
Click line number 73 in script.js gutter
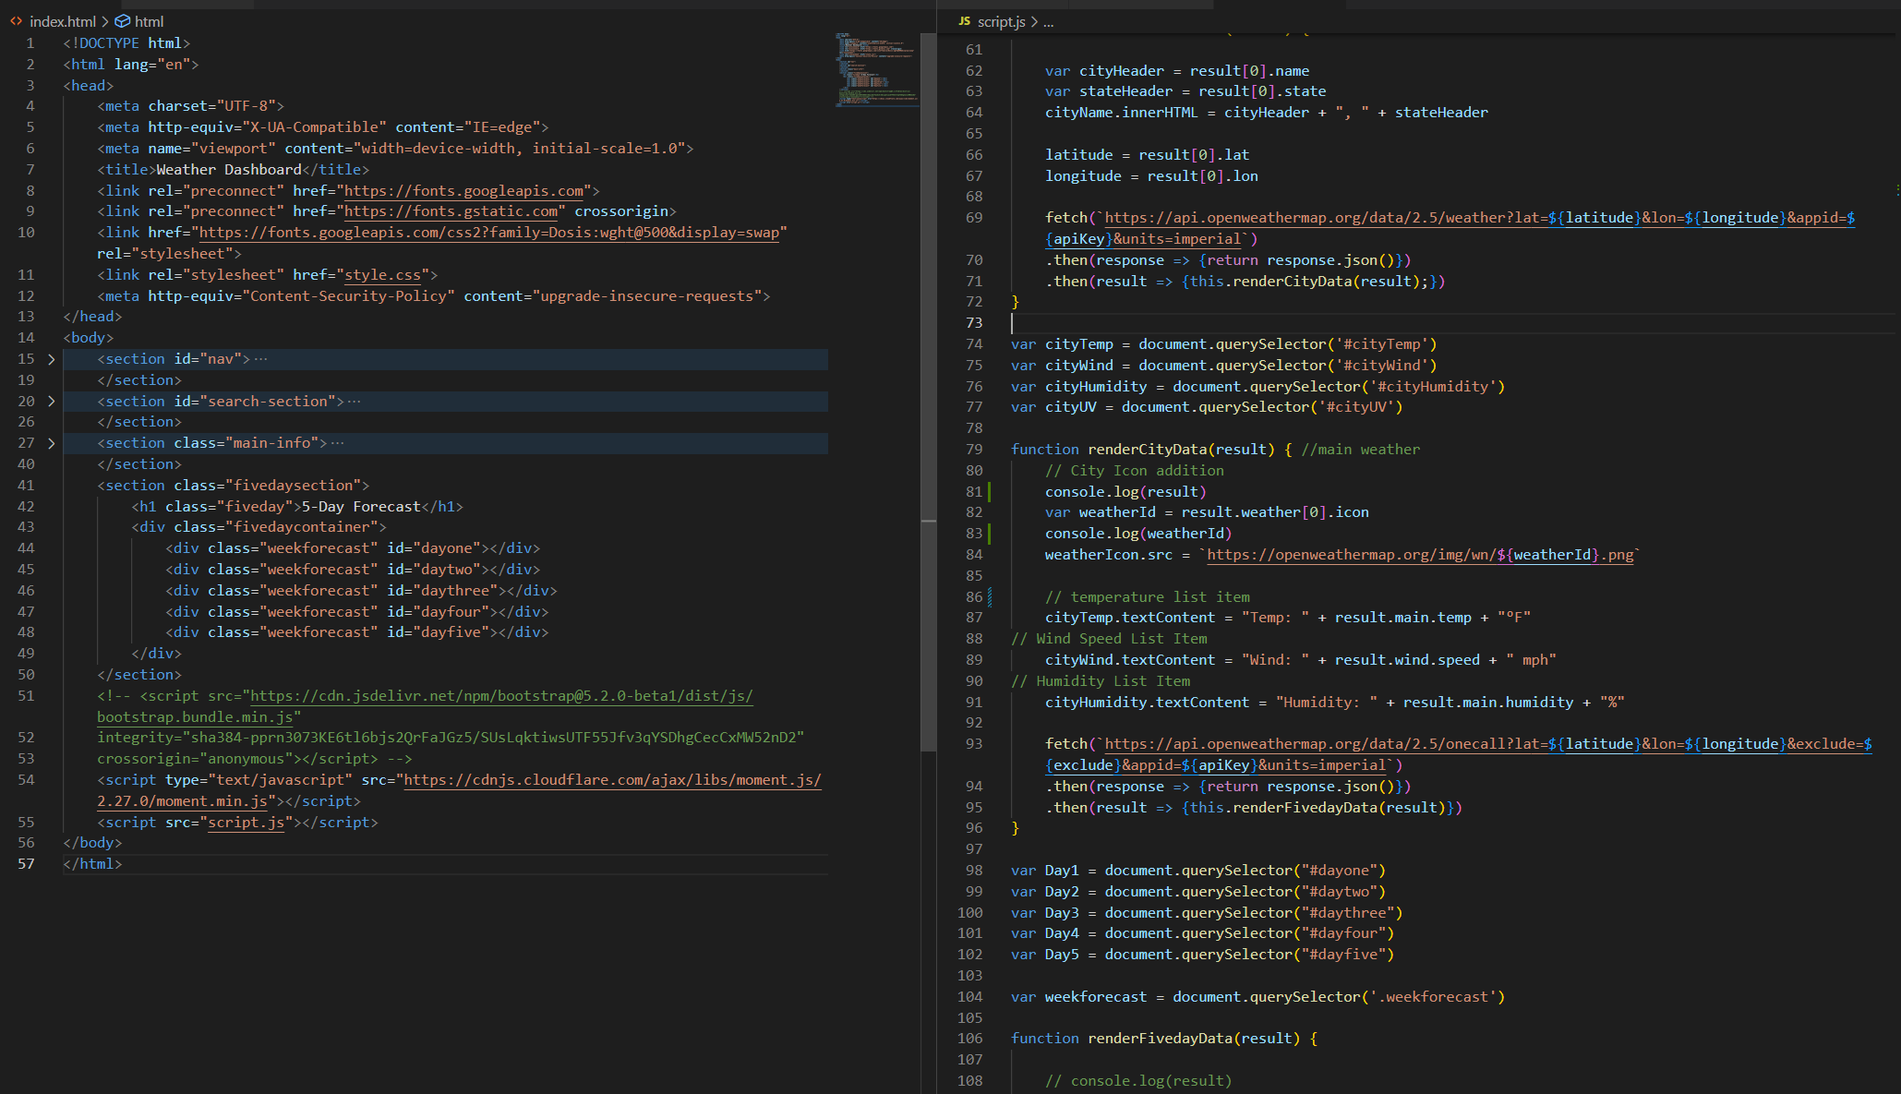(974, 323)
